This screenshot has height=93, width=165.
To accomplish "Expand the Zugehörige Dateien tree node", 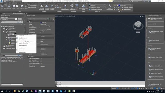I will point(3,48).
